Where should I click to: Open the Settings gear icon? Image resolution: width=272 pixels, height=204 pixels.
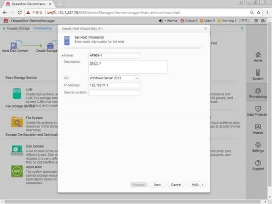click(x=258, y=145)
